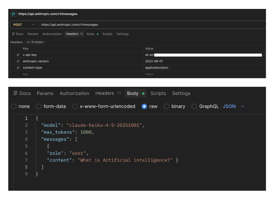Screen dimensions: 275x201
Task: Click the claude-haiku-4-5-20251001 model string
Action: pos(104,125)
